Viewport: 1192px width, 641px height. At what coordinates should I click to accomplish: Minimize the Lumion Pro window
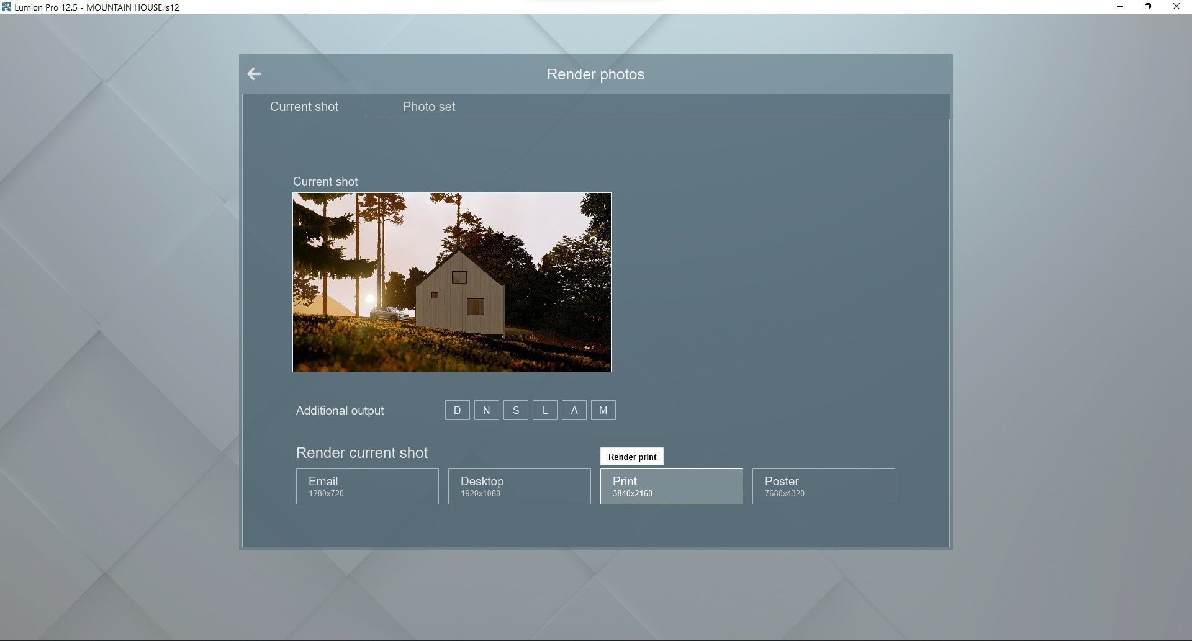(x=1120, y=7)
